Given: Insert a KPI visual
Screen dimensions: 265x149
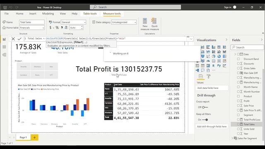Looking at the screenshot, I should coord(224,61).
